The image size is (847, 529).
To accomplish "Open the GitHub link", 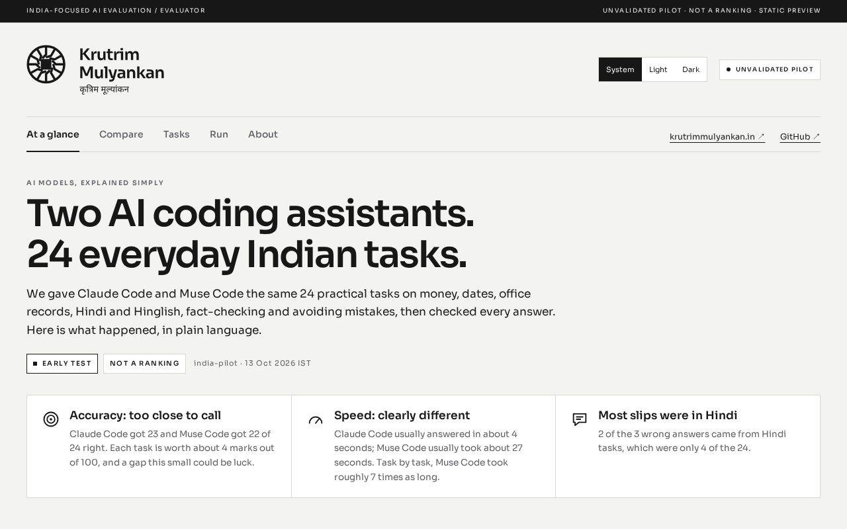I will (800, 137).
